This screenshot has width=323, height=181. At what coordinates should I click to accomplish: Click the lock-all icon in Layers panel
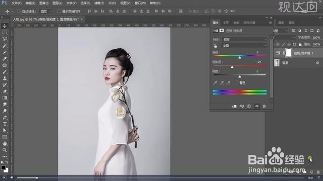[x=300, y=44]
